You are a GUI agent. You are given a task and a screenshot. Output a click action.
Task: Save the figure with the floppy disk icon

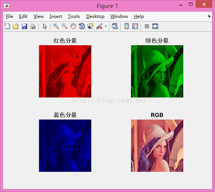click(x=24, y=26)
